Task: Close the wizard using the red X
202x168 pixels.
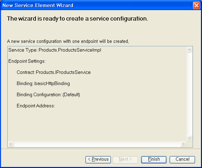Action: [196, 6]
